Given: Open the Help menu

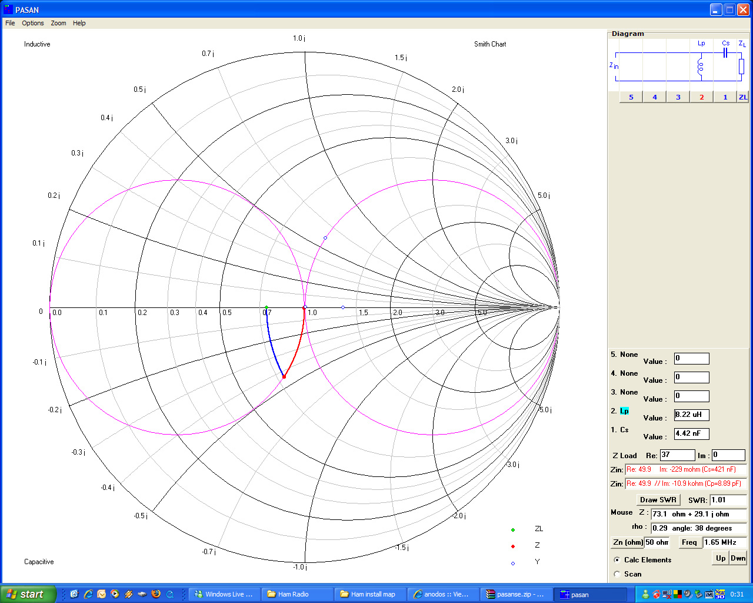Looking at the screenshot, I should (79, 23).
